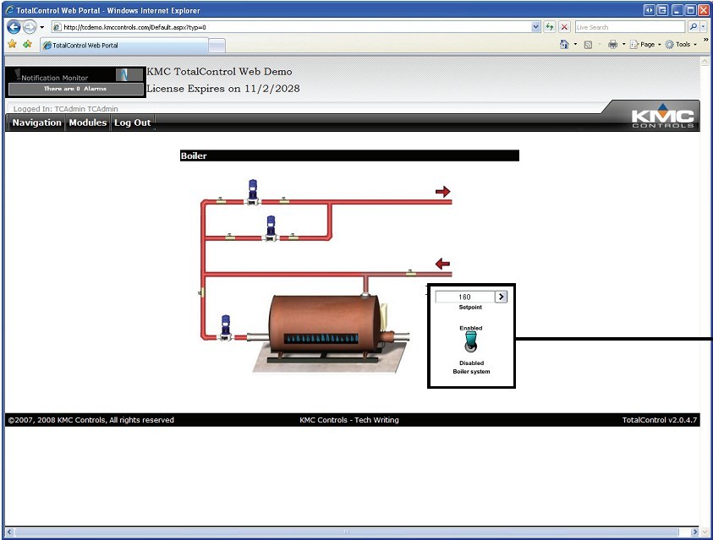The image size is (713, 540).
Task: Open the Modules menu
Action: [x=88, y=123]
